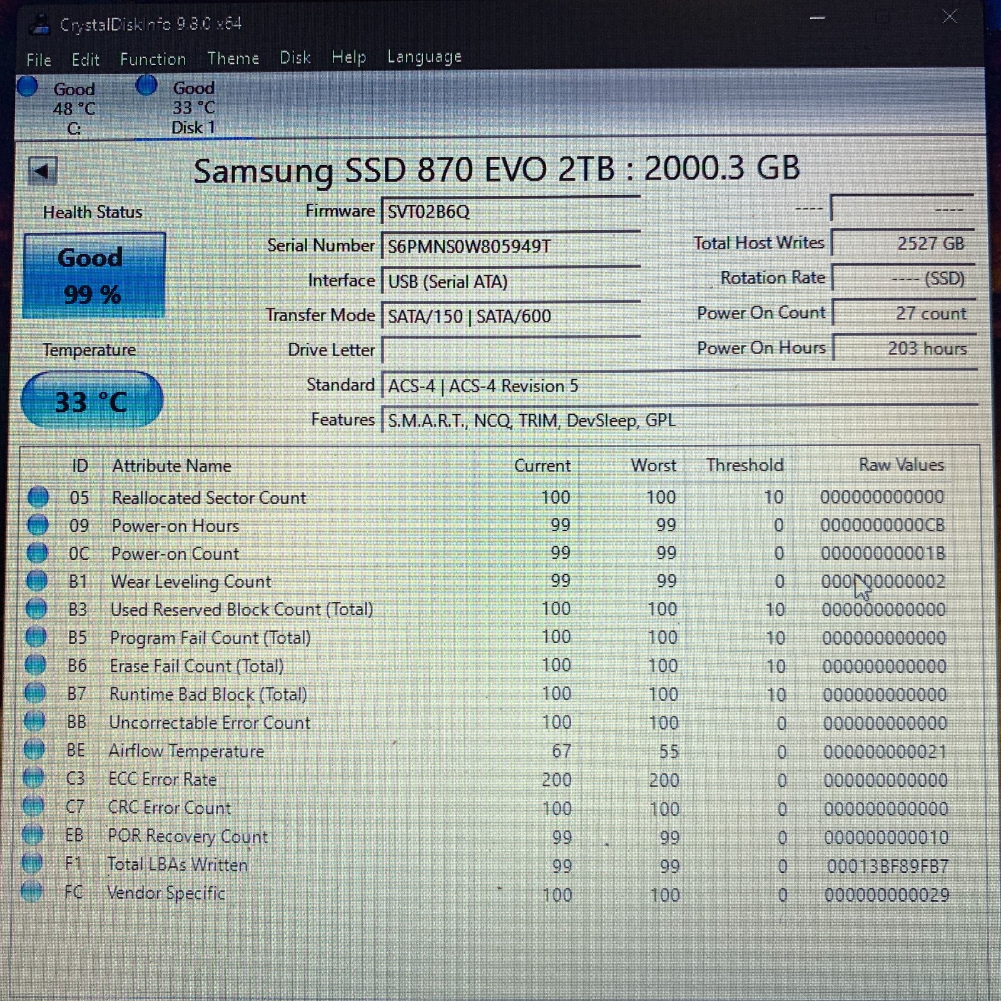Click status circle for CRC Error Count
Screen dimensions: 1001x1001
(x=33, y=806)
